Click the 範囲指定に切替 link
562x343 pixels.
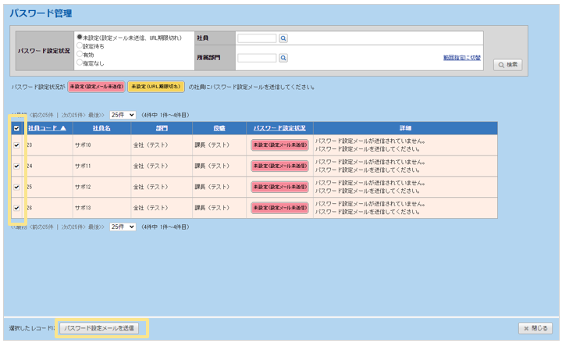pyautogui.click(x=461, y=58)
